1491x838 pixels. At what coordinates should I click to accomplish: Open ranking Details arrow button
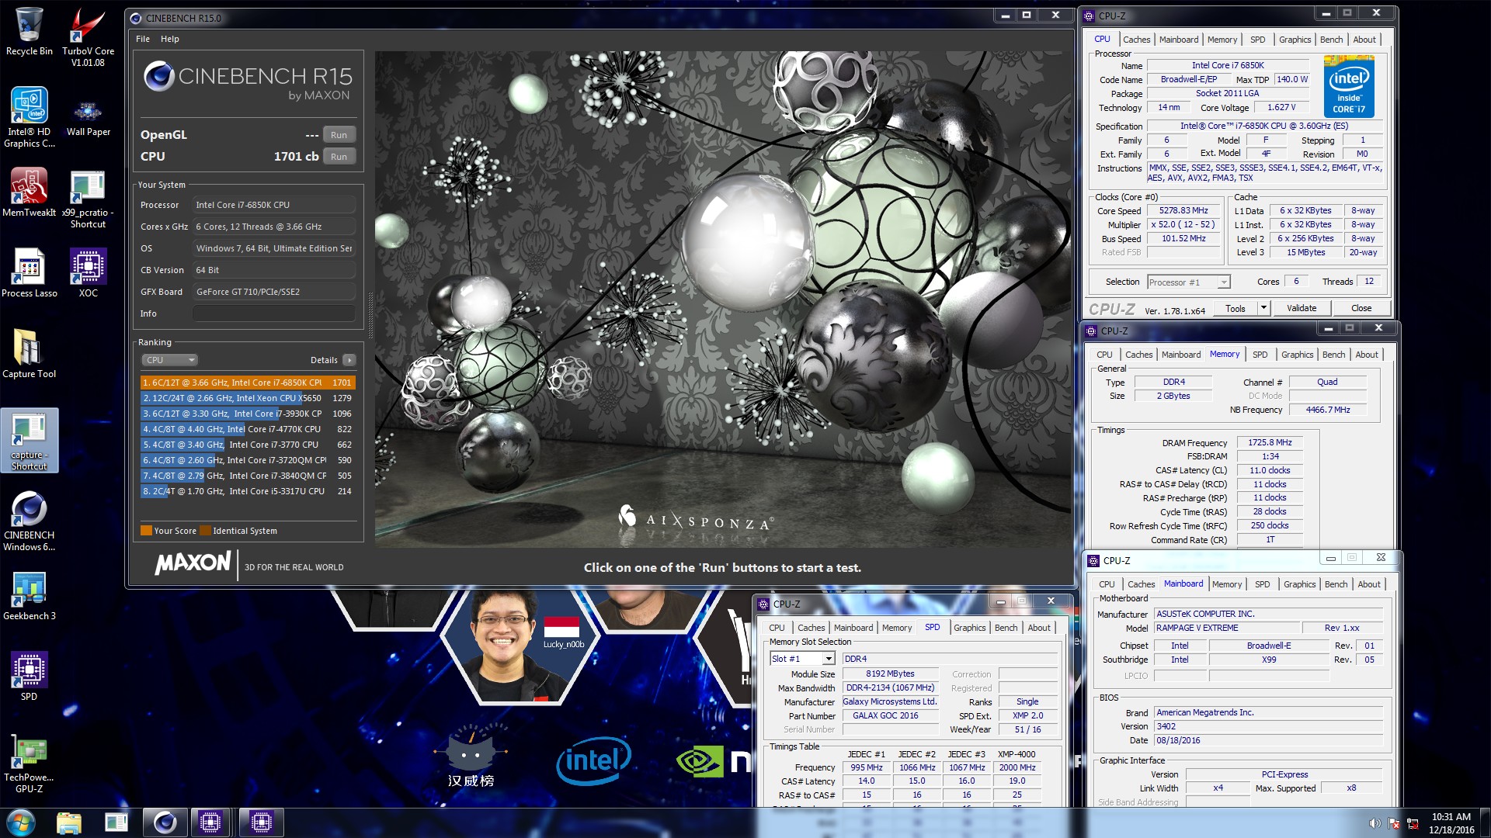(x=349, y=360)
